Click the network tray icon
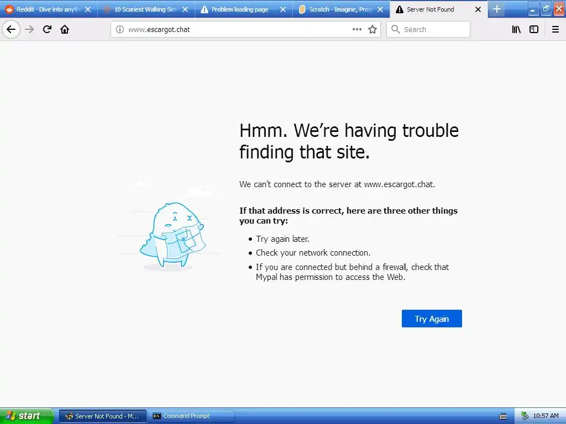566x424 pixels. click(525, 416)
